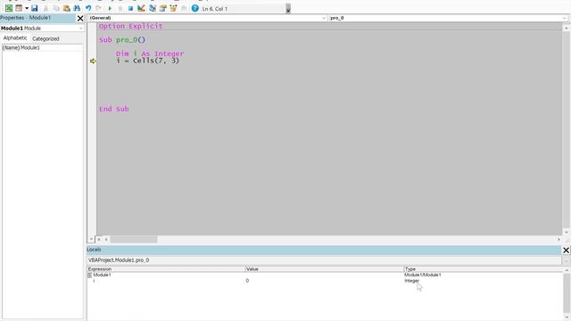Open the Insert object dropdown arrow

pos(27,8)
